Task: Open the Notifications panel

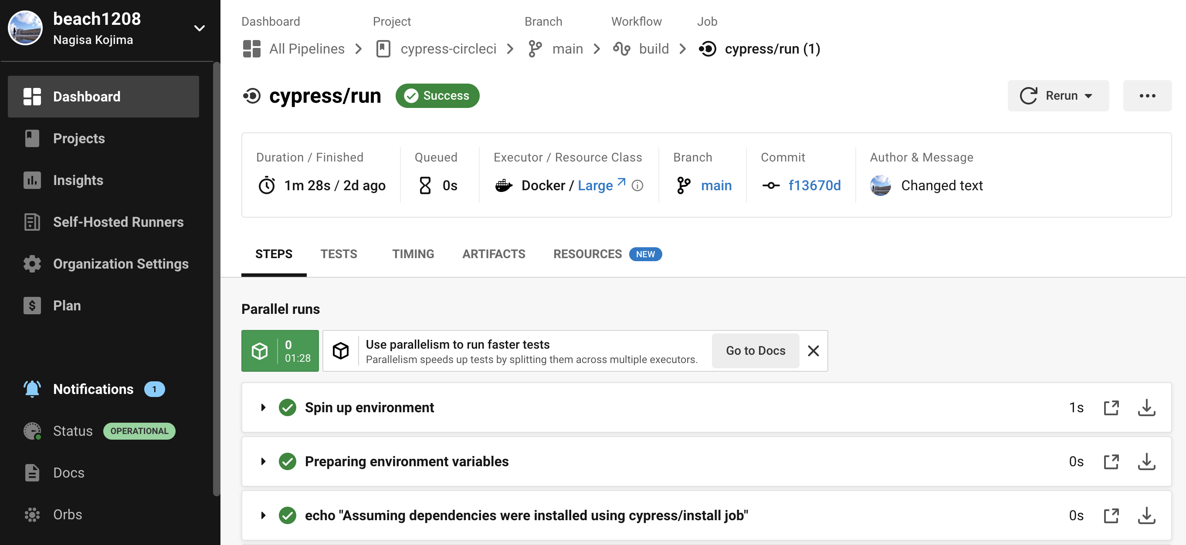Action: pos(93,389)
